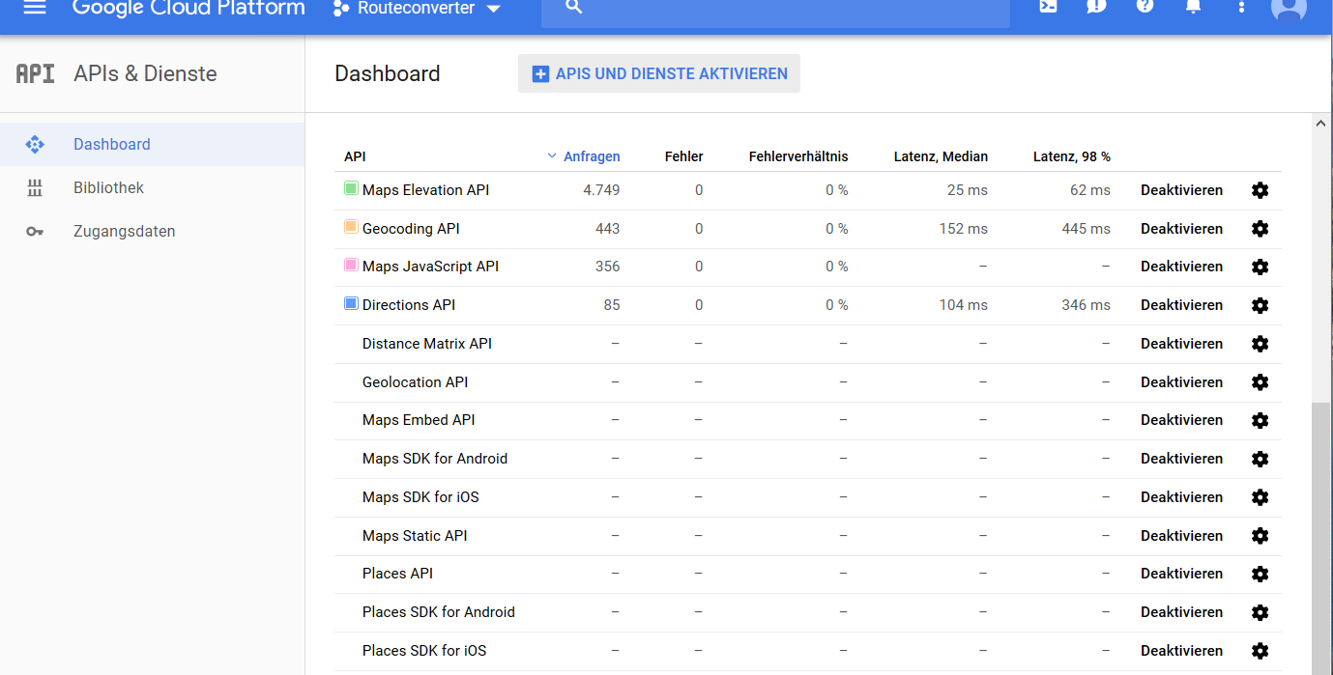Open settings gear for Maps Elevation API
This screenshot has width=1333, height=675.
(x=1260, y=190)
